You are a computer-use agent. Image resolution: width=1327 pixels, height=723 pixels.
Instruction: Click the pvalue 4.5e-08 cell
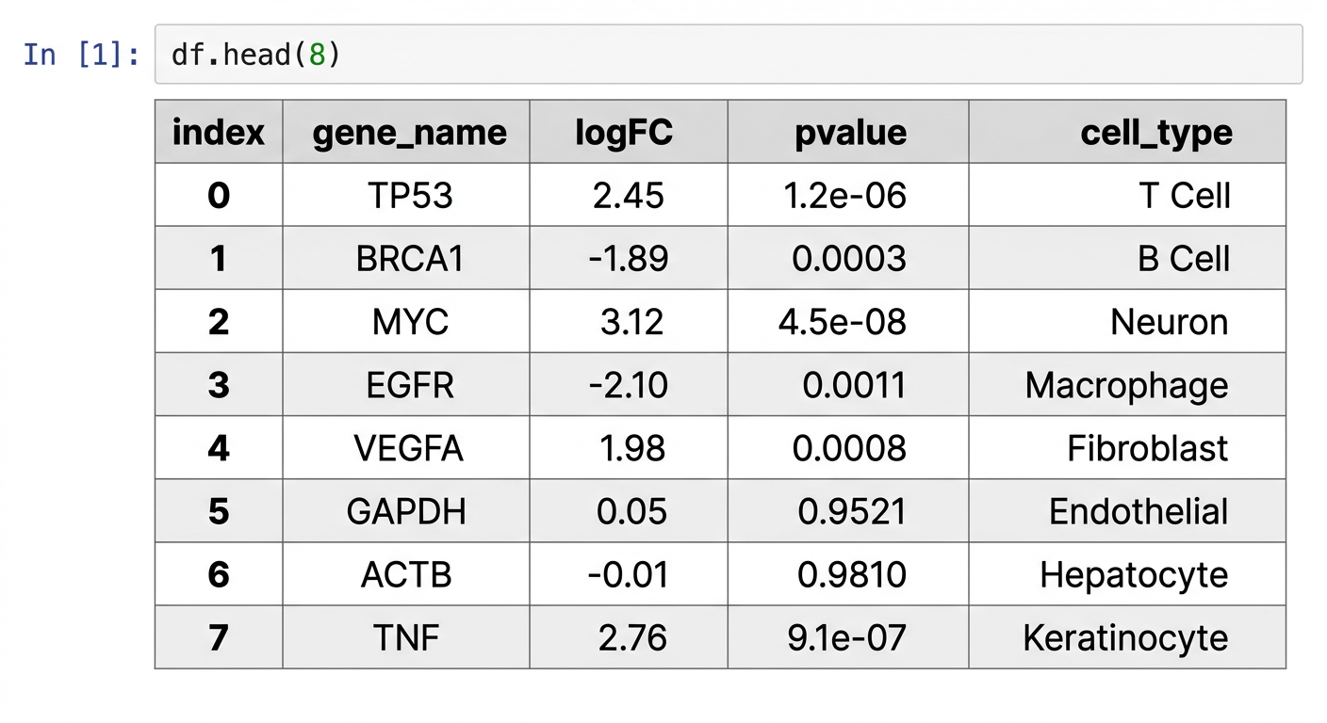pyautogui.click(x=842, y=322)
